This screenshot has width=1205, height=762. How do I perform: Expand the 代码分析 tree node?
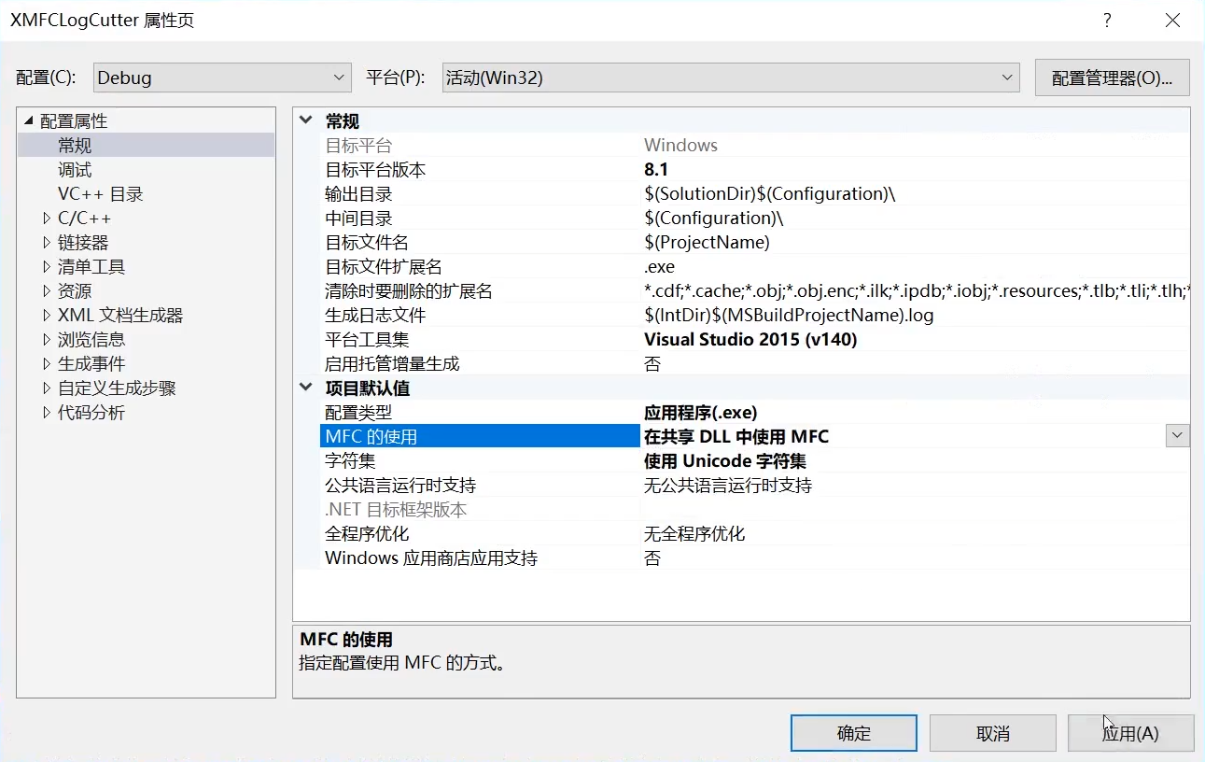pos(47,413)
